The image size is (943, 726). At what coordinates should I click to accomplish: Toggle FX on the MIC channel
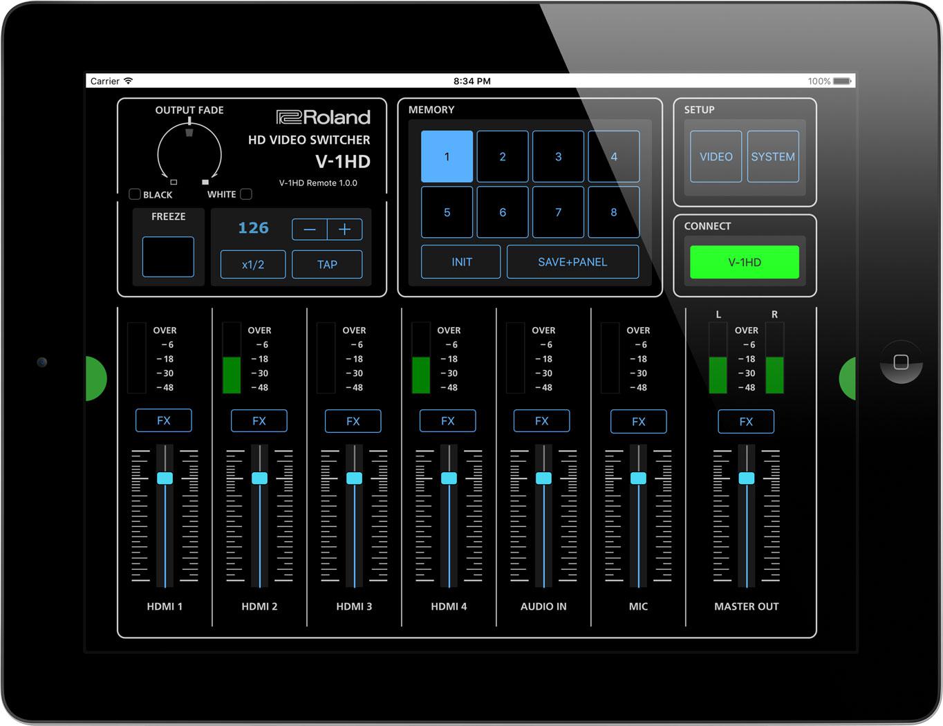click(x=638, y=421)
